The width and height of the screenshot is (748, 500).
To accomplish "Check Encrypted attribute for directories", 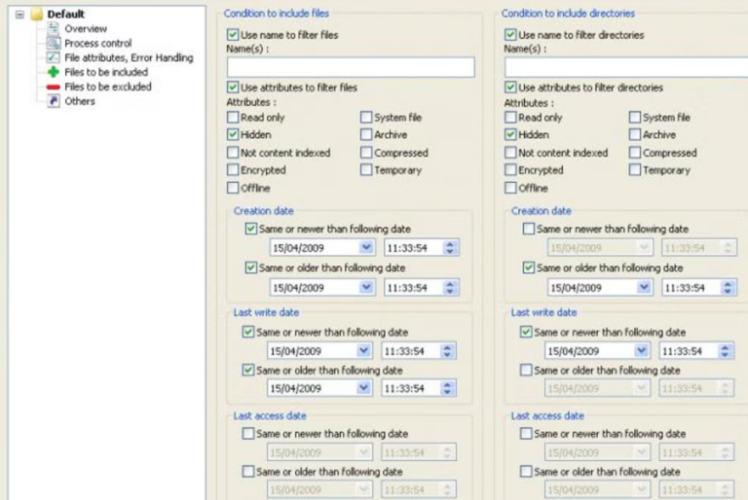I will [x=510, y=169].
